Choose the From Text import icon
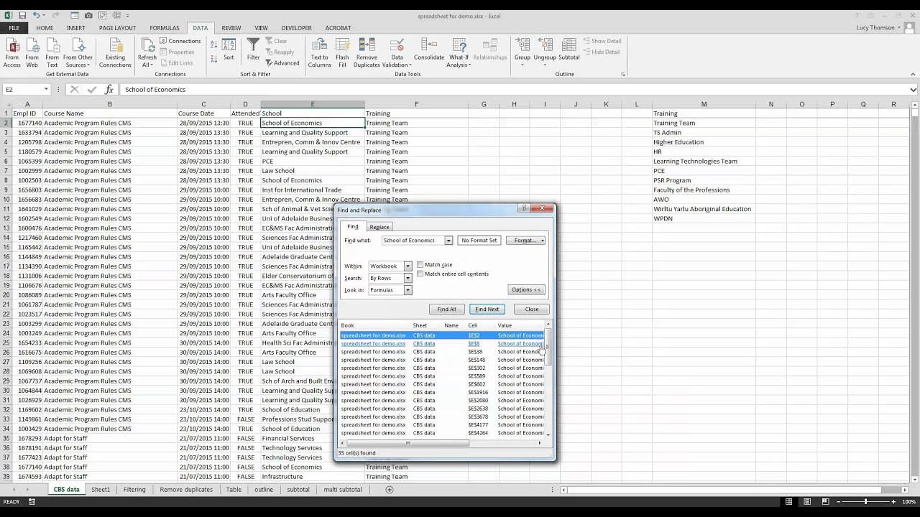Screen dimensions: 920x517 coord(52,52)
